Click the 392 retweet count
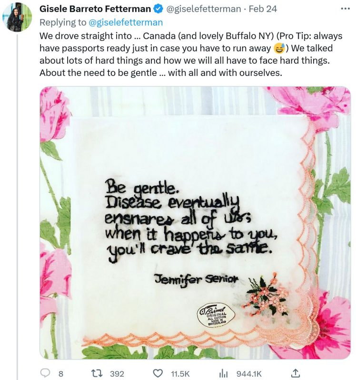 [x=117, y=374]
